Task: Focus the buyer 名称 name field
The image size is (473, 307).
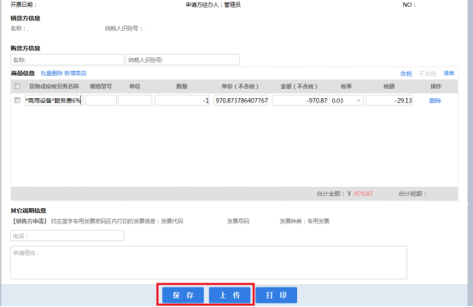Action: (67, 60)
